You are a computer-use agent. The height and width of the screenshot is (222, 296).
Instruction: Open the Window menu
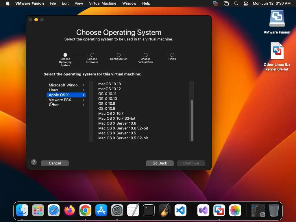(x=129, y=3)
